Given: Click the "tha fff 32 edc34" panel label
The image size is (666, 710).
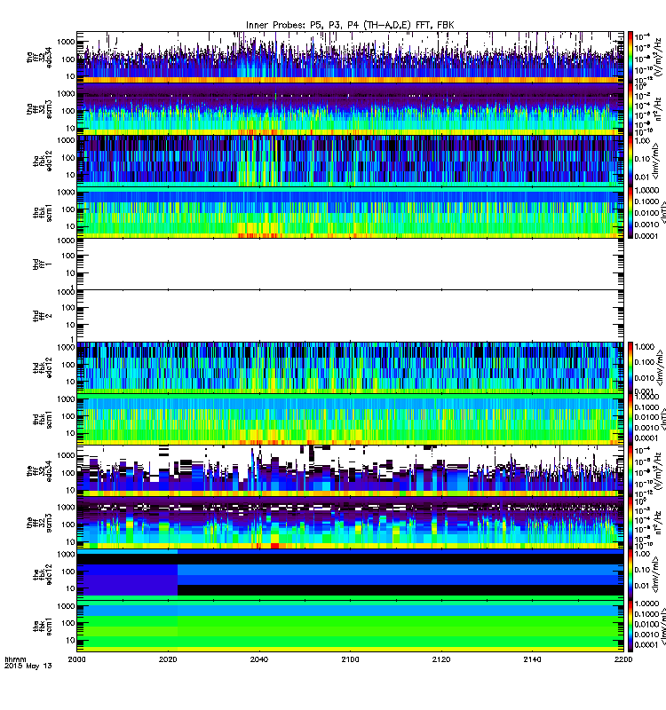Looking at the screenshot, I should [39, 57].
